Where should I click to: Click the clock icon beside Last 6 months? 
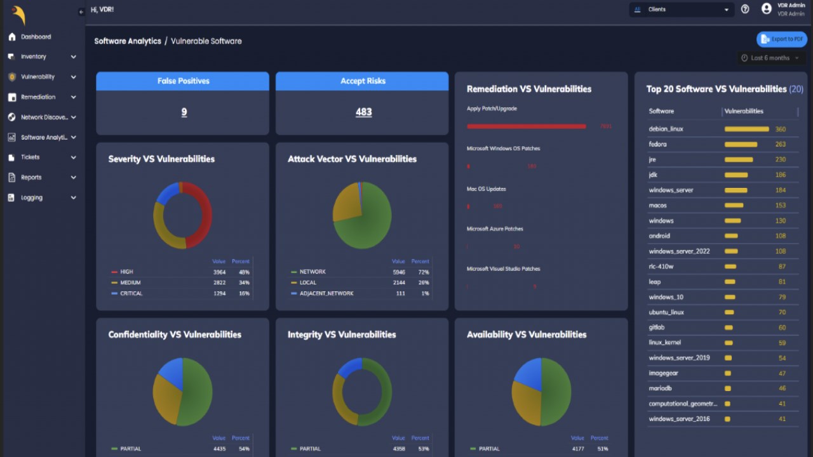point(744,58)
